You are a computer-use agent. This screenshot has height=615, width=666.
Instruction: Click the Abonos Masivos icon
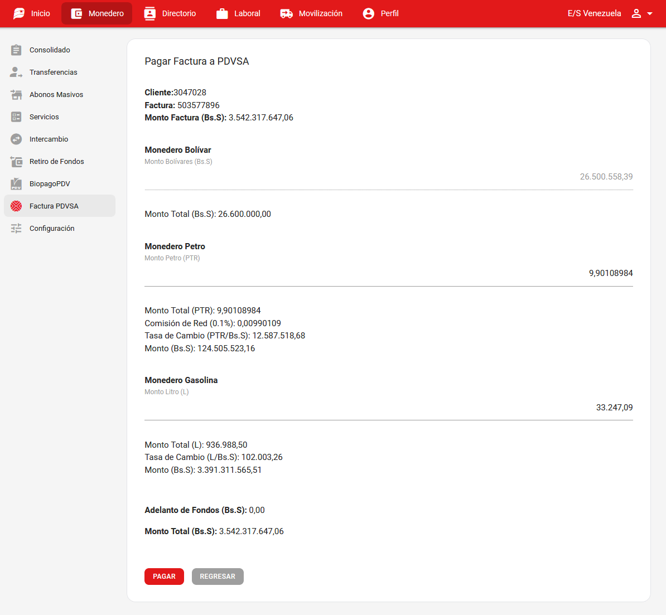(x=16, y=95)
